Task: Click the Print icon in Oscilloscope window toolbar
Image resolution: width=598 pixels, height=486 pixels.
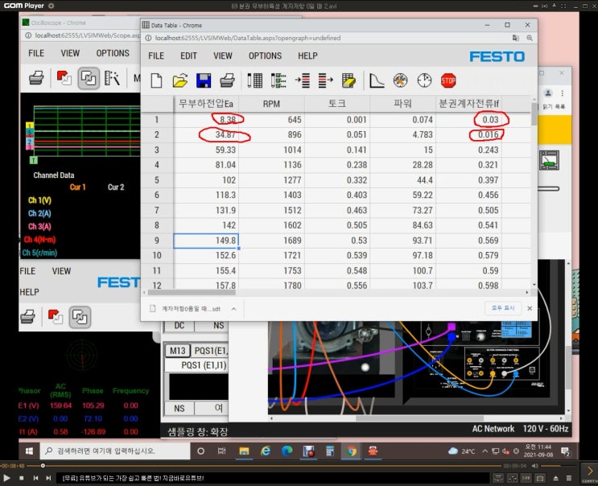Action: coord(36,78)
